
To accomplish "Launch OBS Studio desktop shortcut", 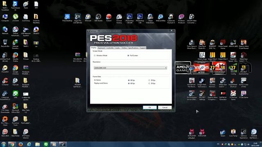I will (98, 18).
